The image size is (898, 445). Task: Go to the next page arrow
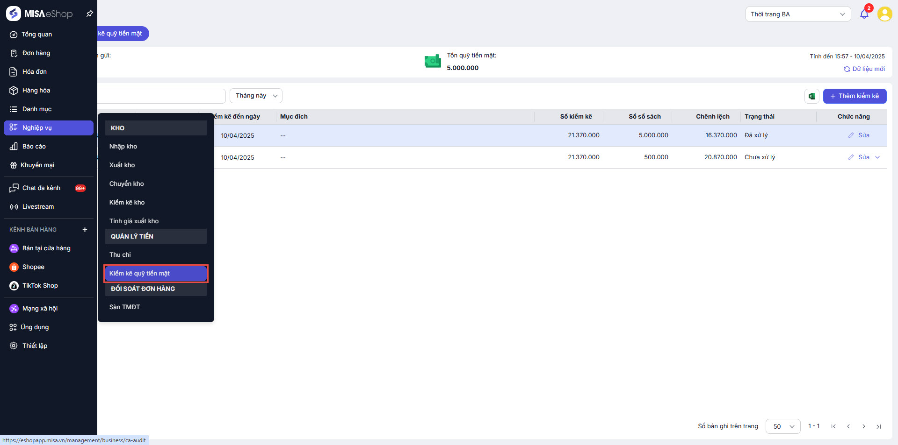(x=863, y=426)
